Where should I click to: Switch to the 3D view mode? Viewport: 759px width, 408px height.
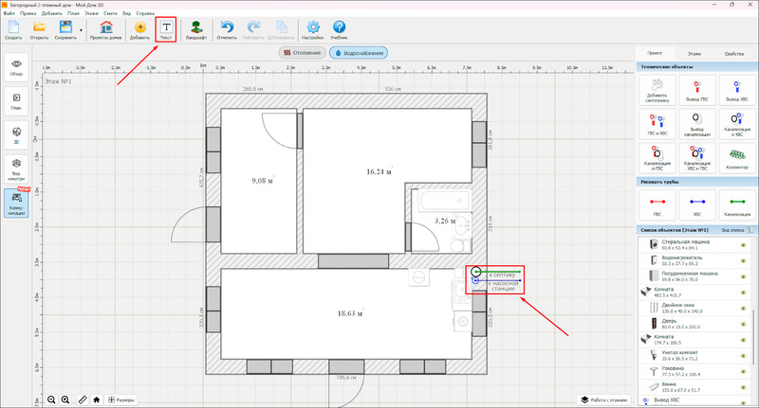(16, 136)
